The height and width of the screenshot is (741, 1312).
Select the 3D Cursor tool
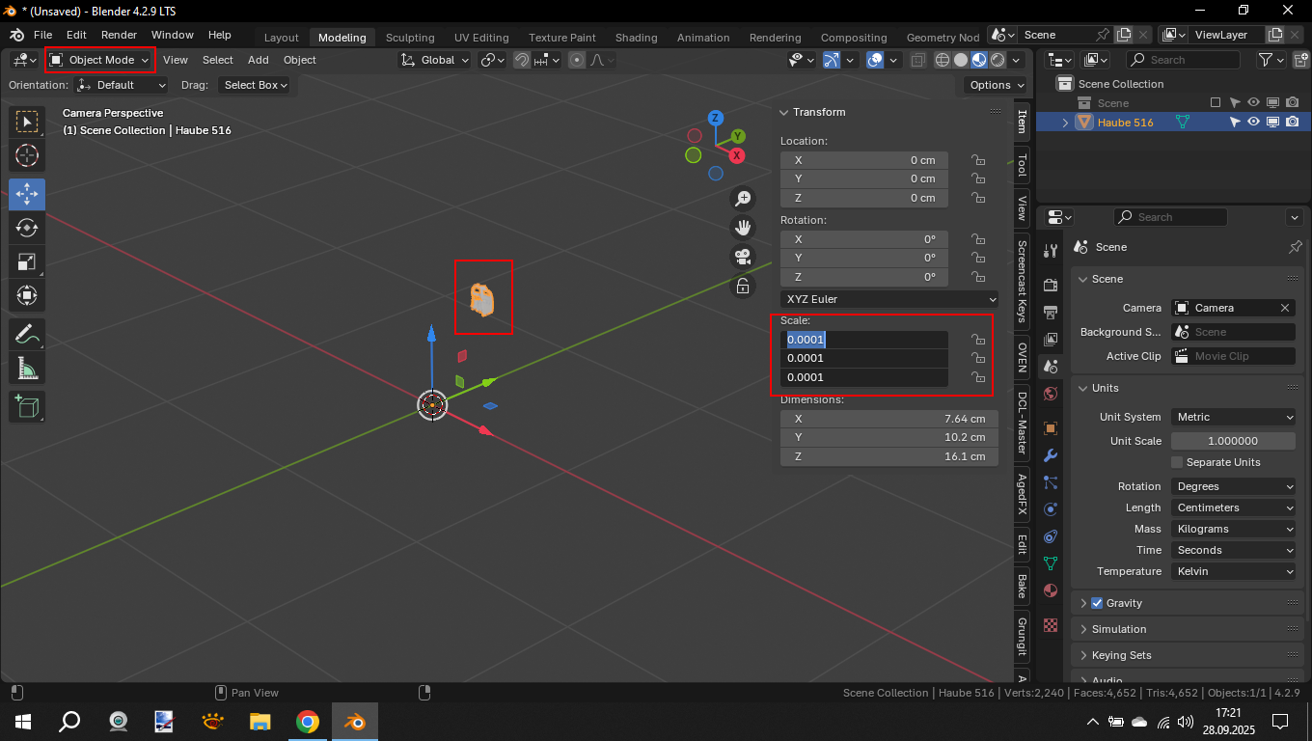tap(27, 155)
